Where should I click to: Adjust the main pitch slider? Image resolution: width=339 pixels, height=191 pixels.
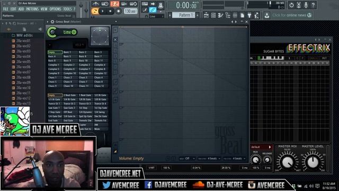click(86, 10)
